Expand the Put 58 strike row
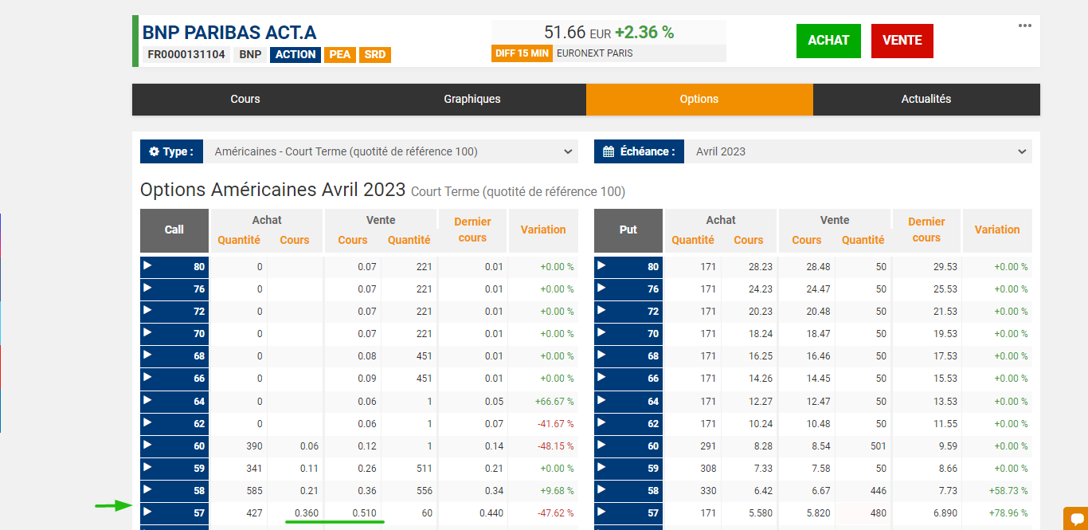The width and height of the screenshot is (1088, 530). pos(628,490)
